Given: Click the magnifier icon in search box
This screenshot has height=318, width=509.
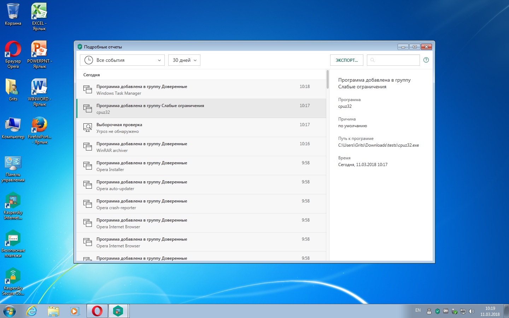Looking at the screenshot, I should (372, 60).
